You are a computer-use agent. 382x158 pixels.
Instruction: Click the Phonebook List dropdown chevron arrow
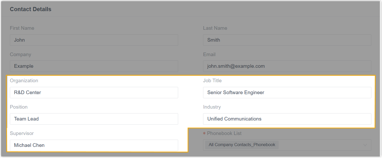coord(365,145)
